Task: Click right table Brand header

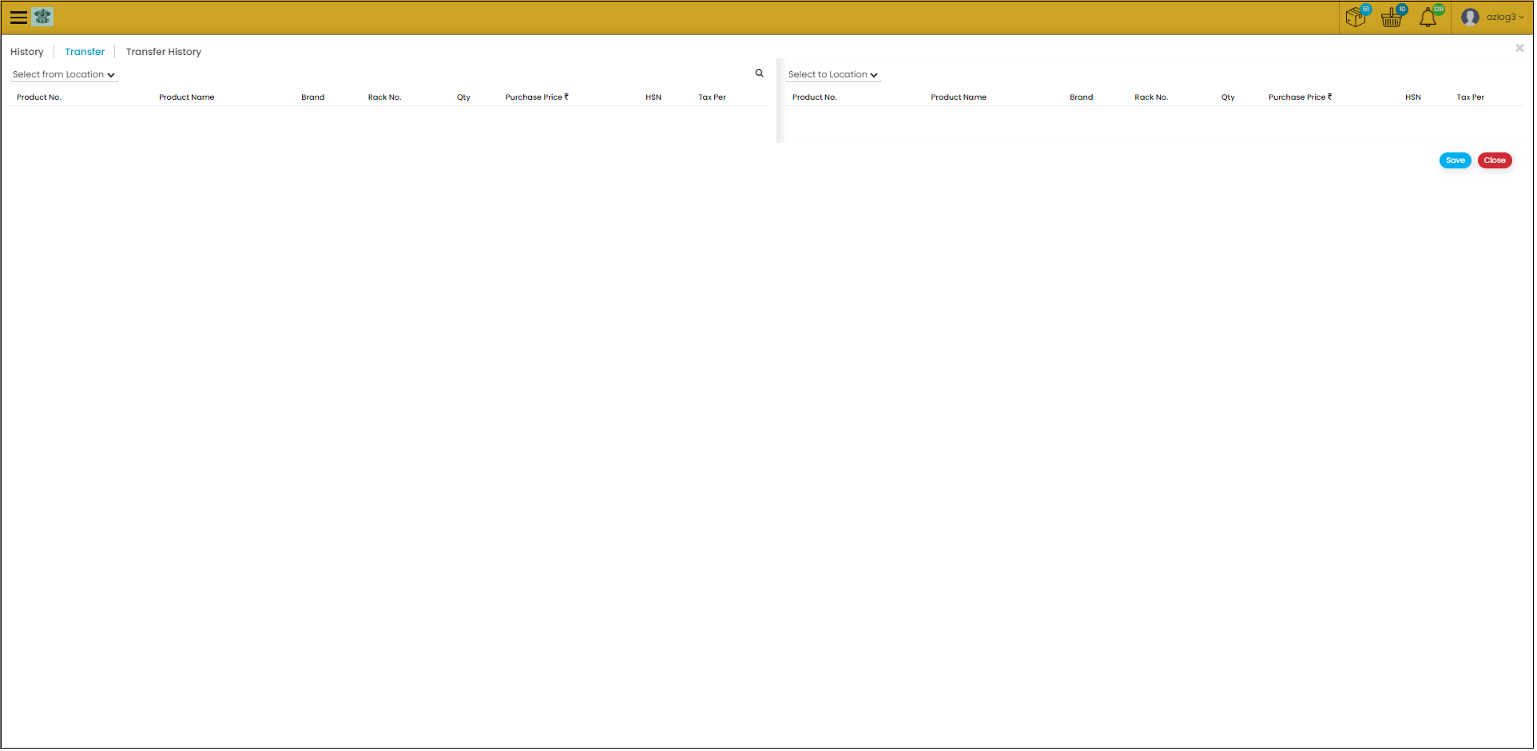Action: click(1082, 97)
